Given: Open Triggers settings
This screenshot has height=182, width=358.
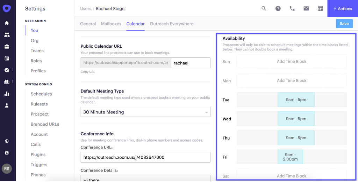Looking at the screenshot, I should [39, 165].
